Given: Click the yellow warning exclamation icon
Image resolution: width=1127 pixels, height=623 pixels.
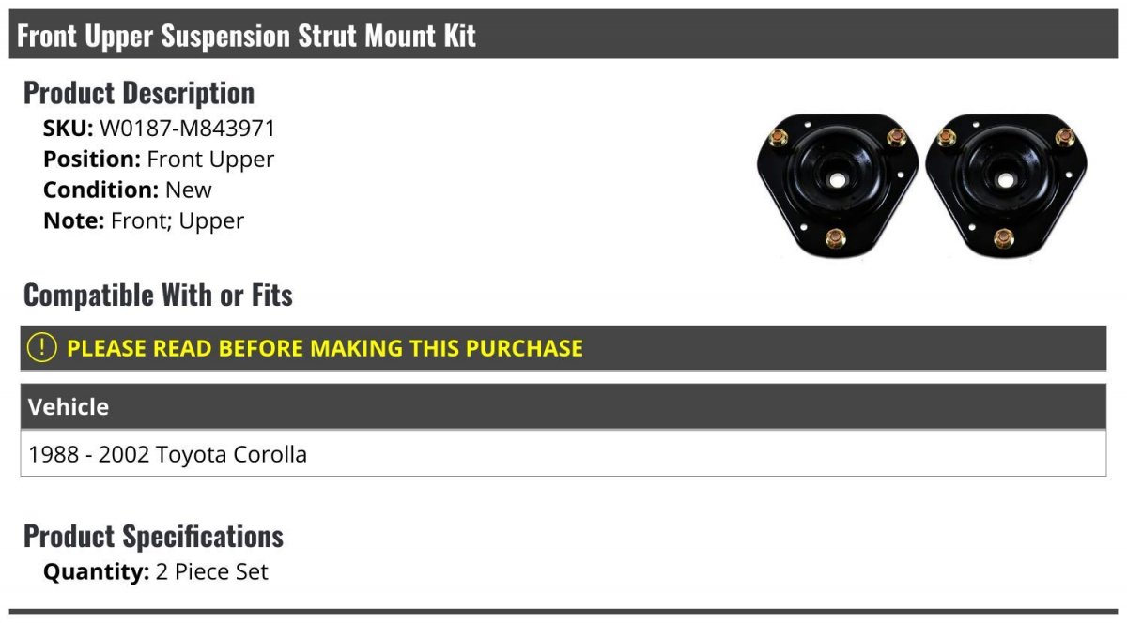Looking at the screenshot, I should point(42,348).
